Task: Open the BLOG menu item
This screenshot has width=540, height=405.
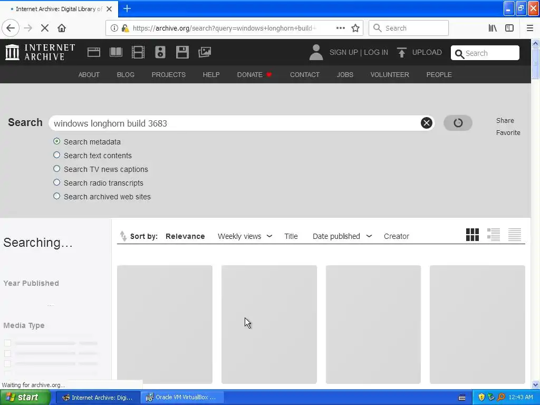Action: click(126, 74)
